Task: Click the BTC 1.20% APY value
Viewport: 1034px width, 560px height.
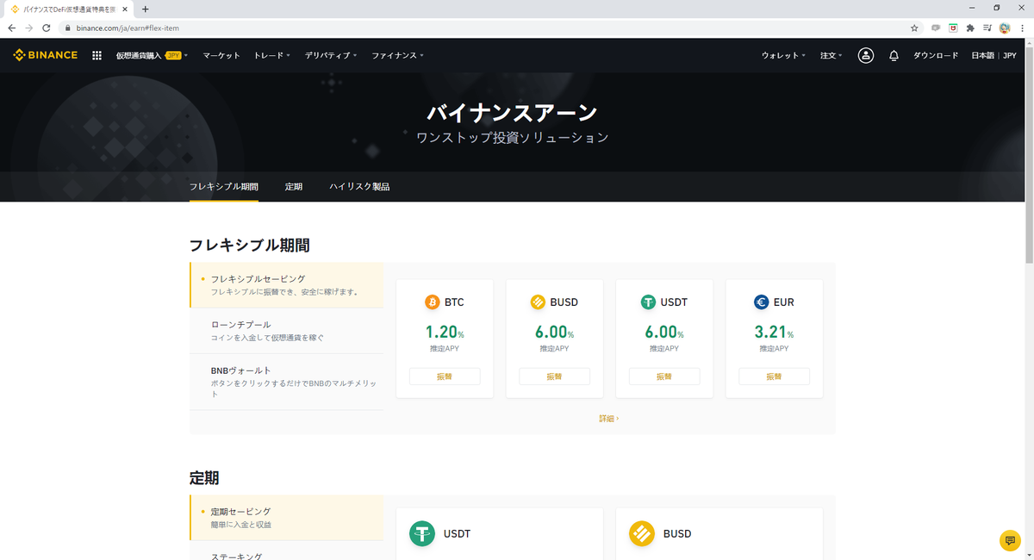Action: (x=445, y=332)
